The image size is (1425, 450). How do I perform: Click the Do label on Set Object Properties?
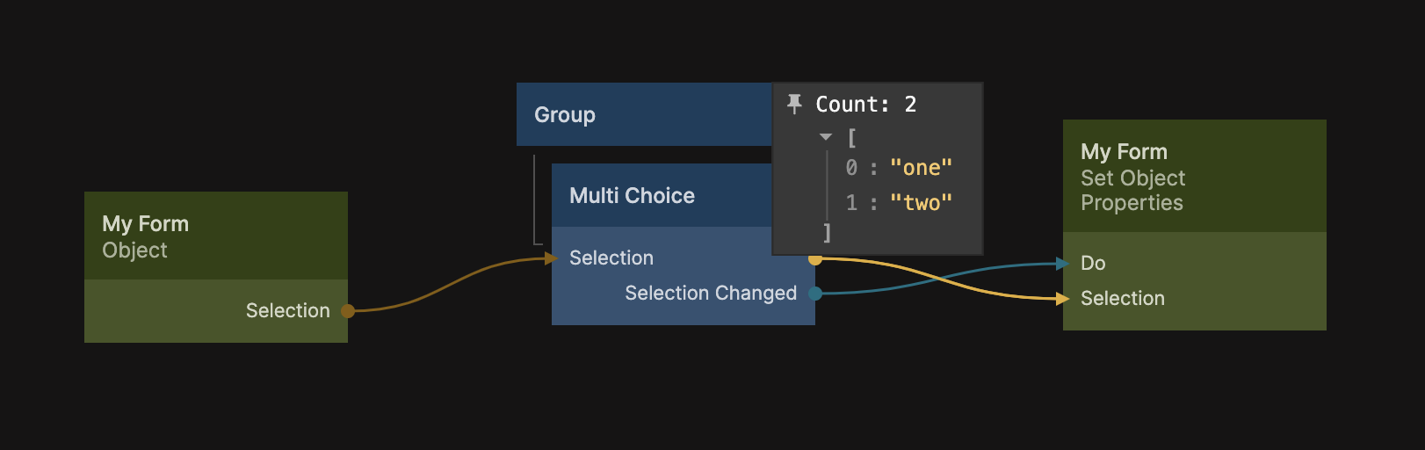[x=1093, y=264]
